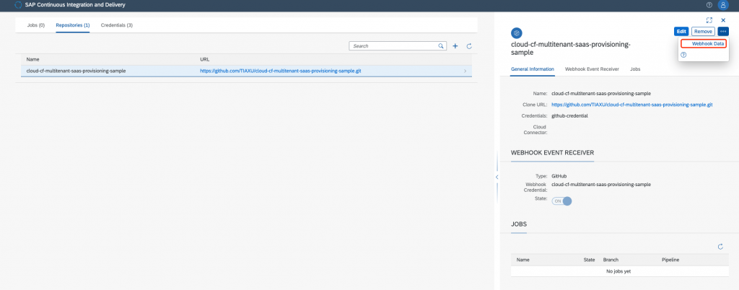This screenshot has height=290, width=739.
Task: Click the Webhook Credential value text
Action: point(601,185)
